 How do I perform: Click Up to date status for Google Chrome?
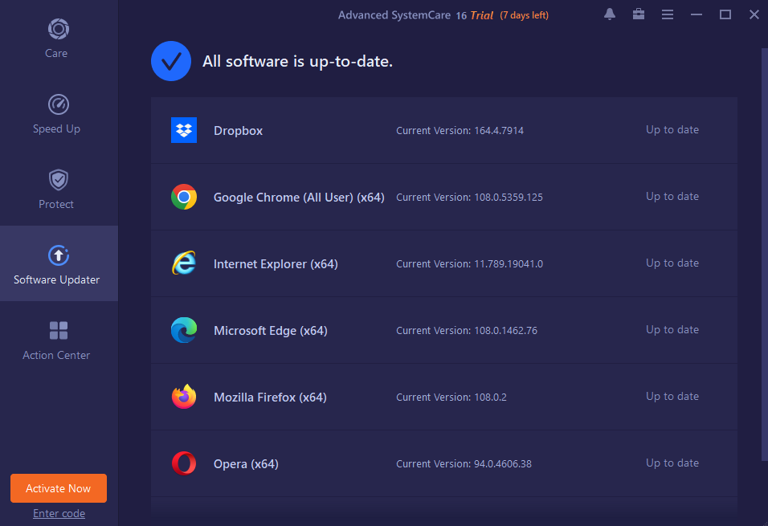[672, 197]
